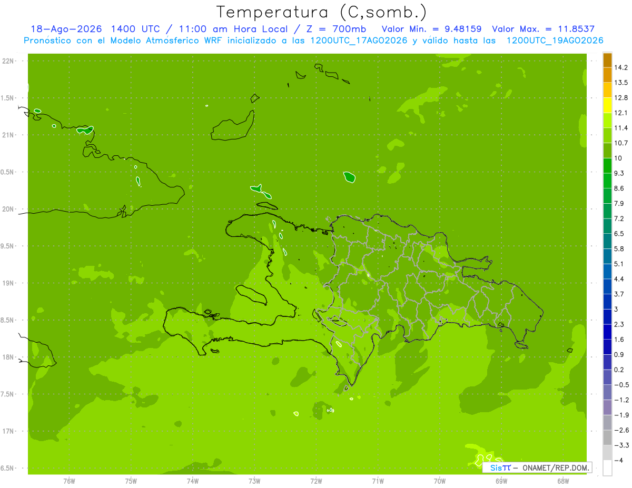Click the '71W' longitude label
632x488 pixels.
(x=378, y=481)
